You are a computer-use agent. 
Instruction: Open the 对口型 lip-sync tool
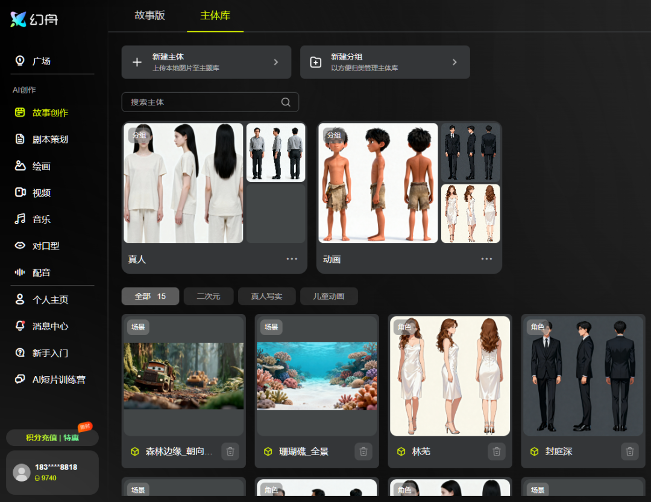click(45, 246)
